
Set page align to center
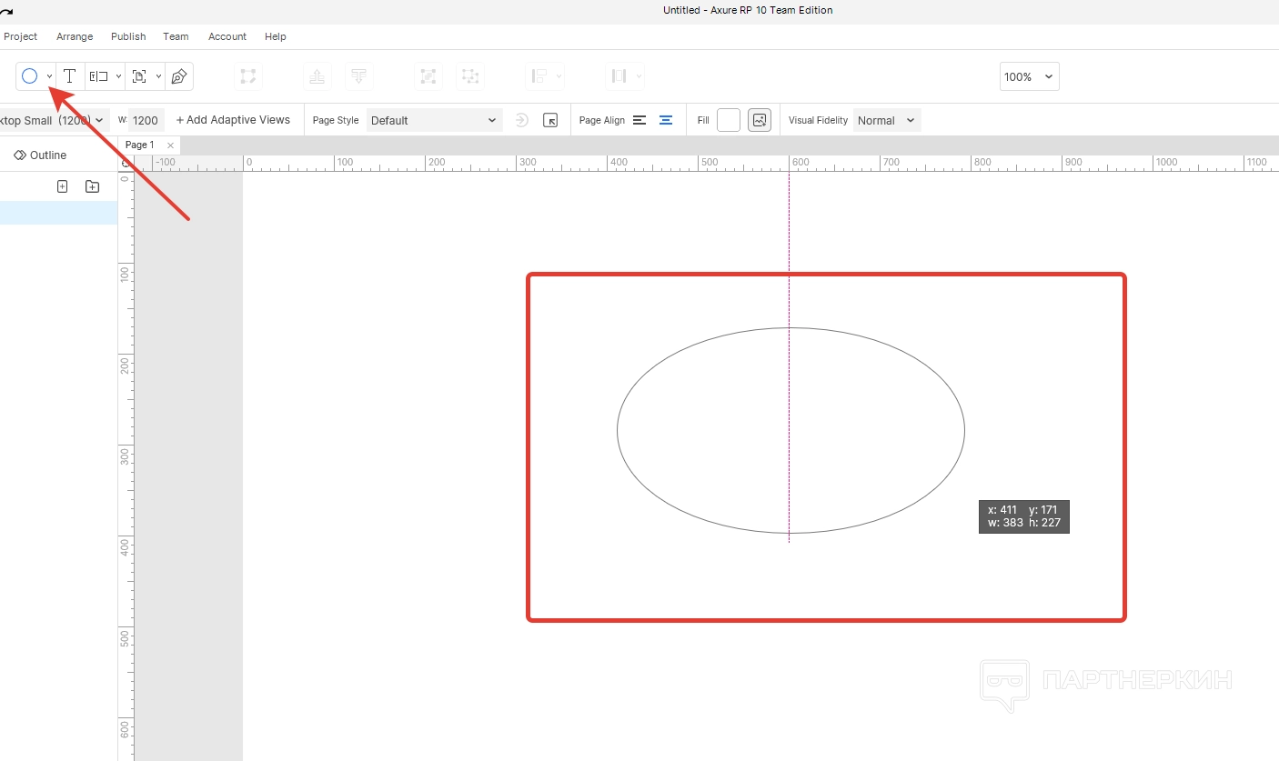click(666, 120)
